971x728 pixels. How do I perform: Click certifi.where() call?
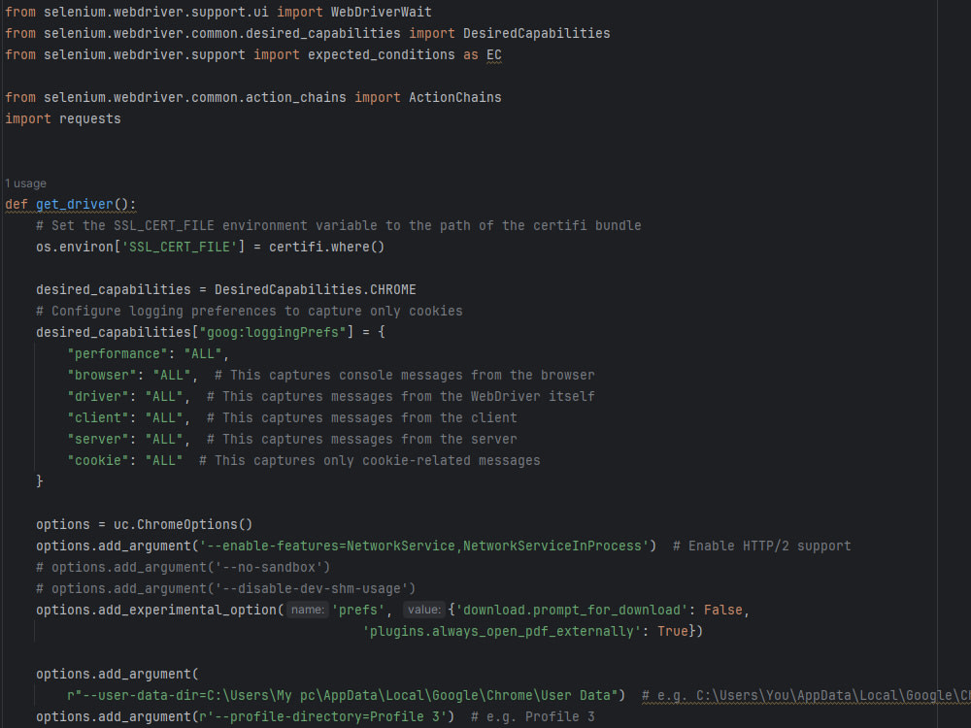(326, 247)
